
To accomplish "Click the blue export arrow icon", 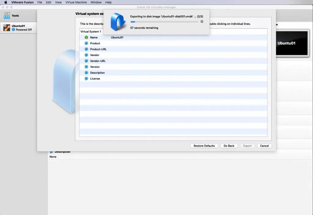I will [x=118, y=22].
